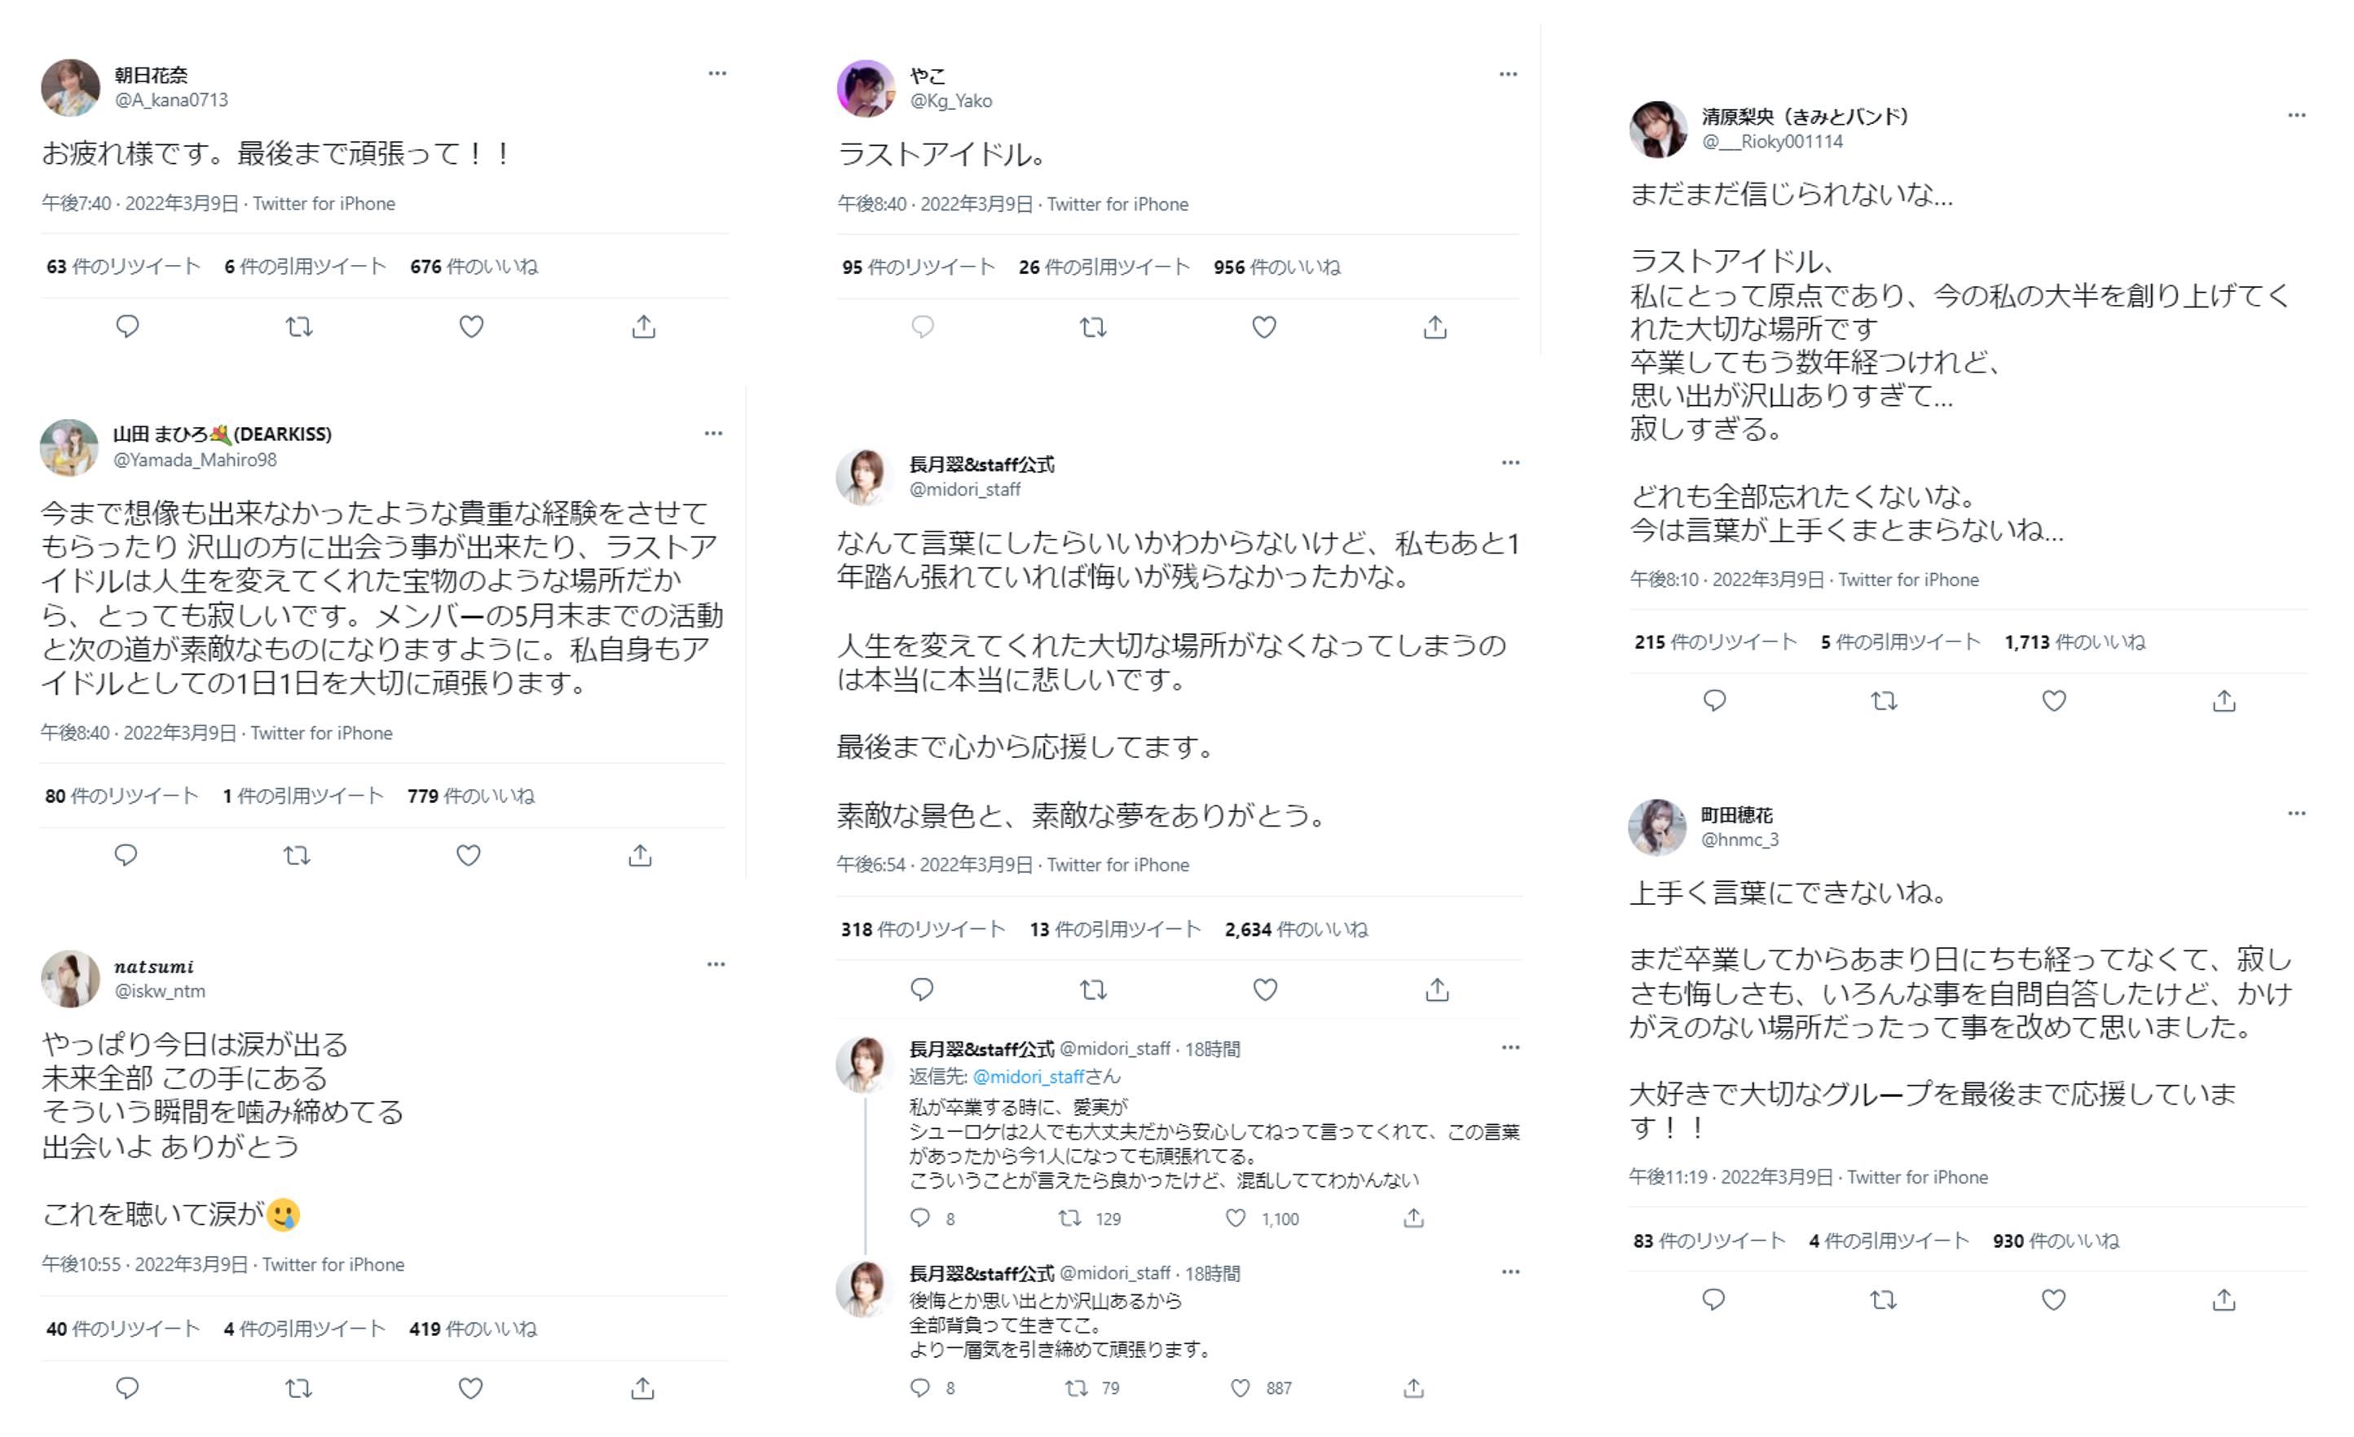Reply to 朝日花奈's tweet
Image resolution: width=2354 pixels, height=1437 pixels.
click(127, 327)
